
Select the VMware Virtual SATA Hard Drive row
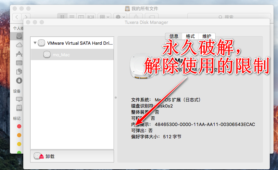72,43
